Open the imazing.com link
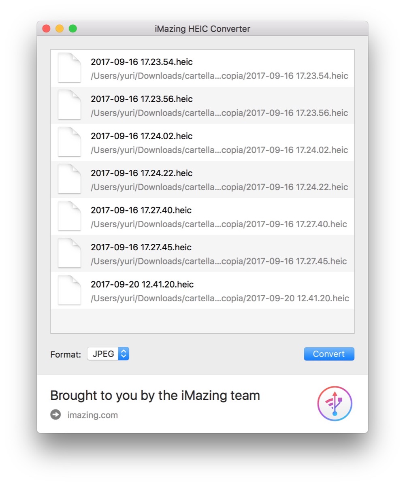Viewport: 405px width, 486px height. point(93,415)
